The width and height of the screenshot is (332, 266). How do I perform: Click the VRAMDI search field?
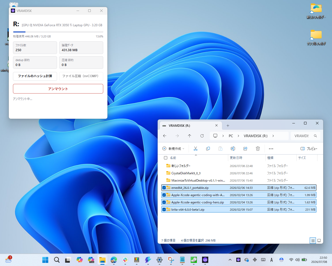pyautogui.click(x=306, y=136)
